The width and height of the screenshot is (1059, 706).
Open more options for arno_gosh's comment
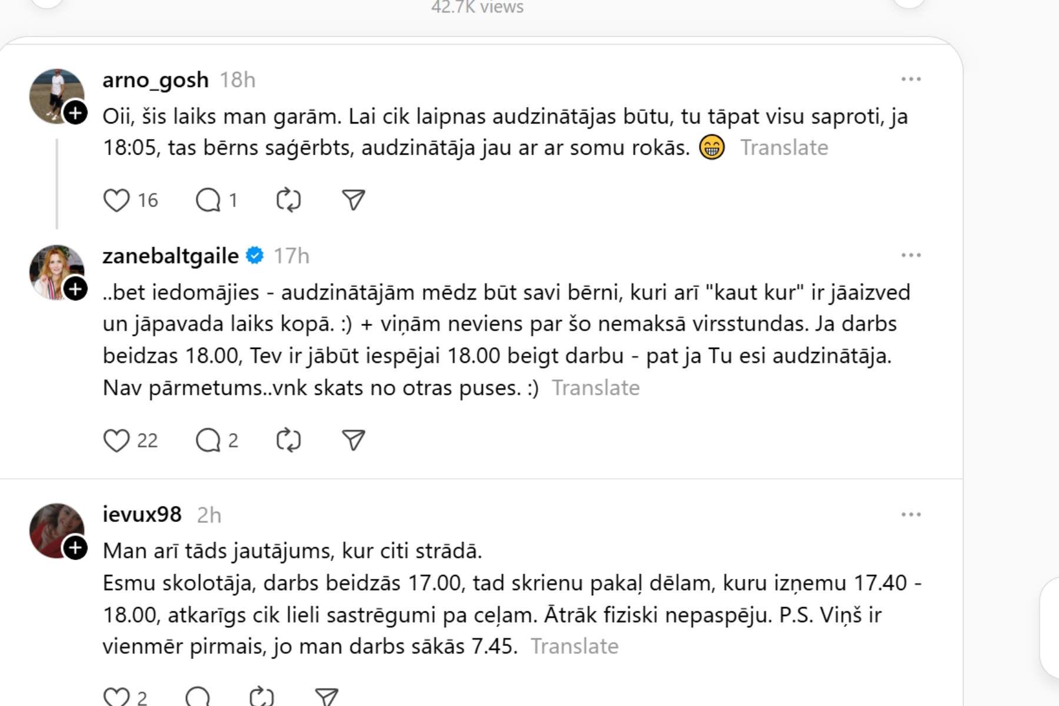(x=911, y=79)
